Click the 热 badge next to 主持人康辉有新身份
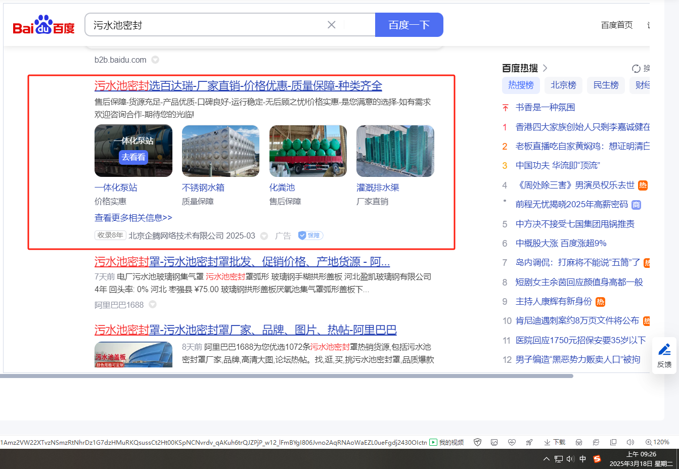This screenshot has width=679, height=469. click(600, 302)
